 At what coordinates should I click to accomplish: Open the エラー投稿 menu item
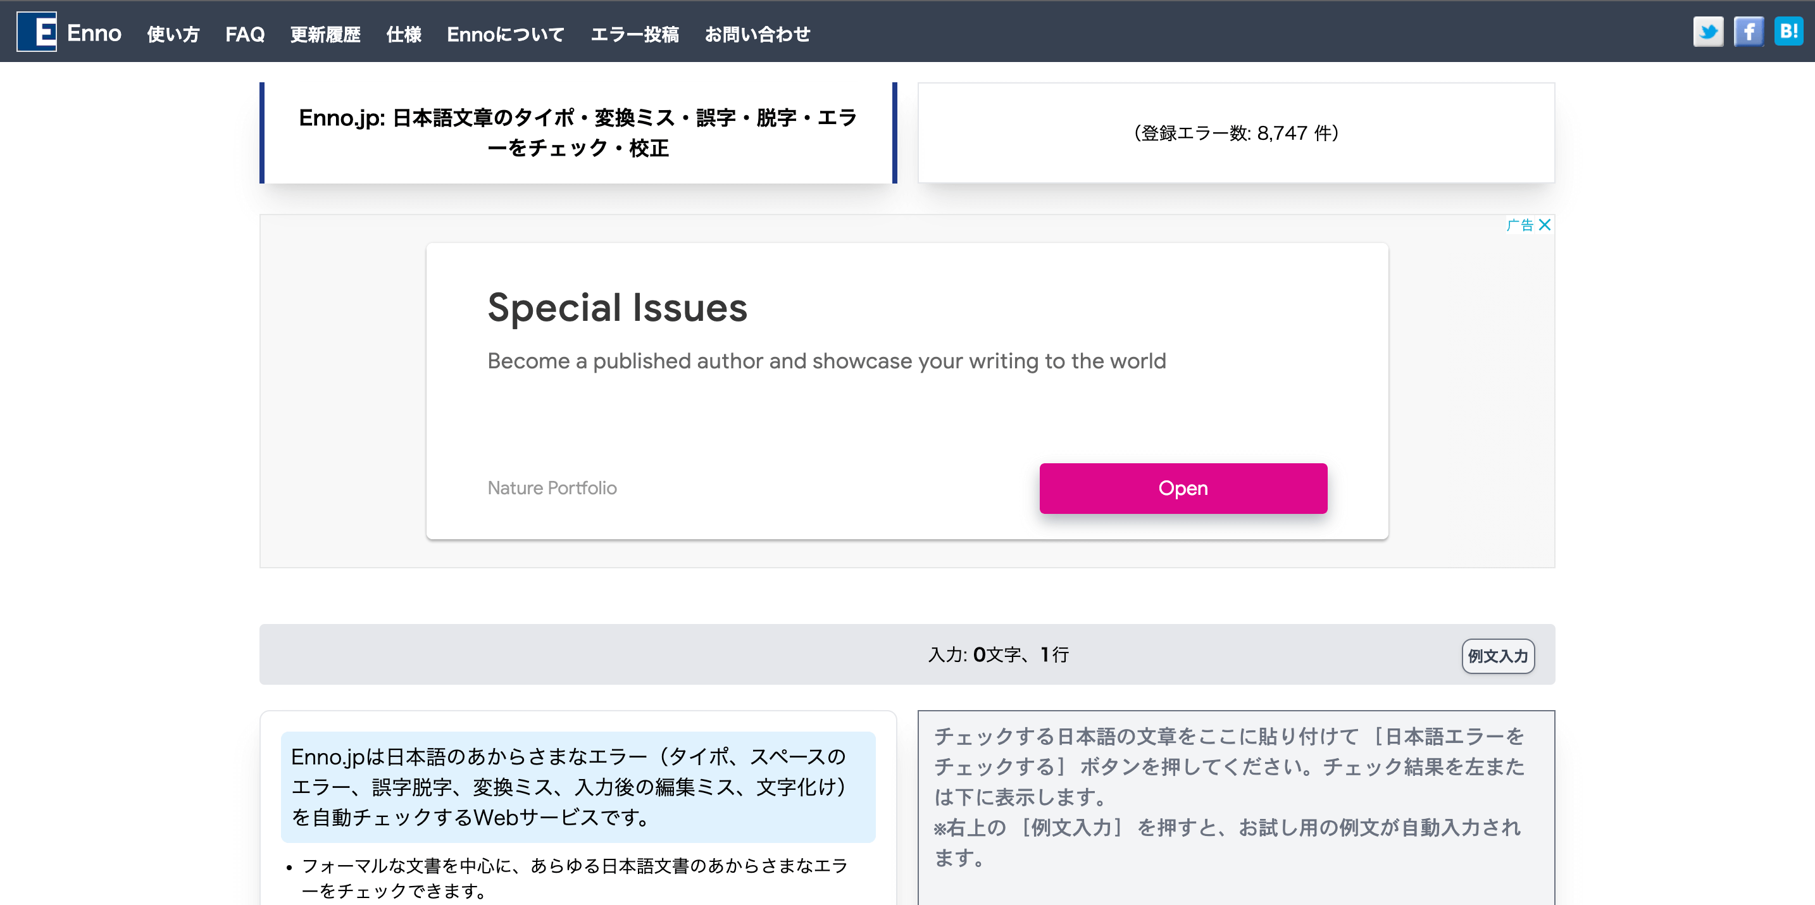tap(634, 34)
